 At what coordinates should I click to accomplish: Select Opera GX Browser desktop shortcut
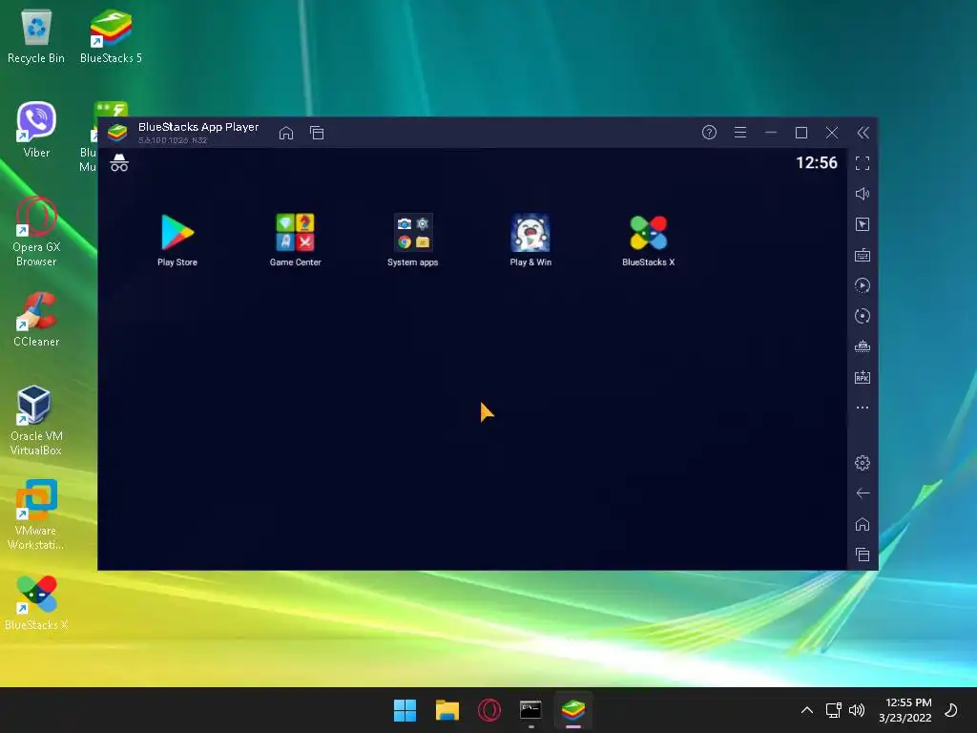pos(36,231)
